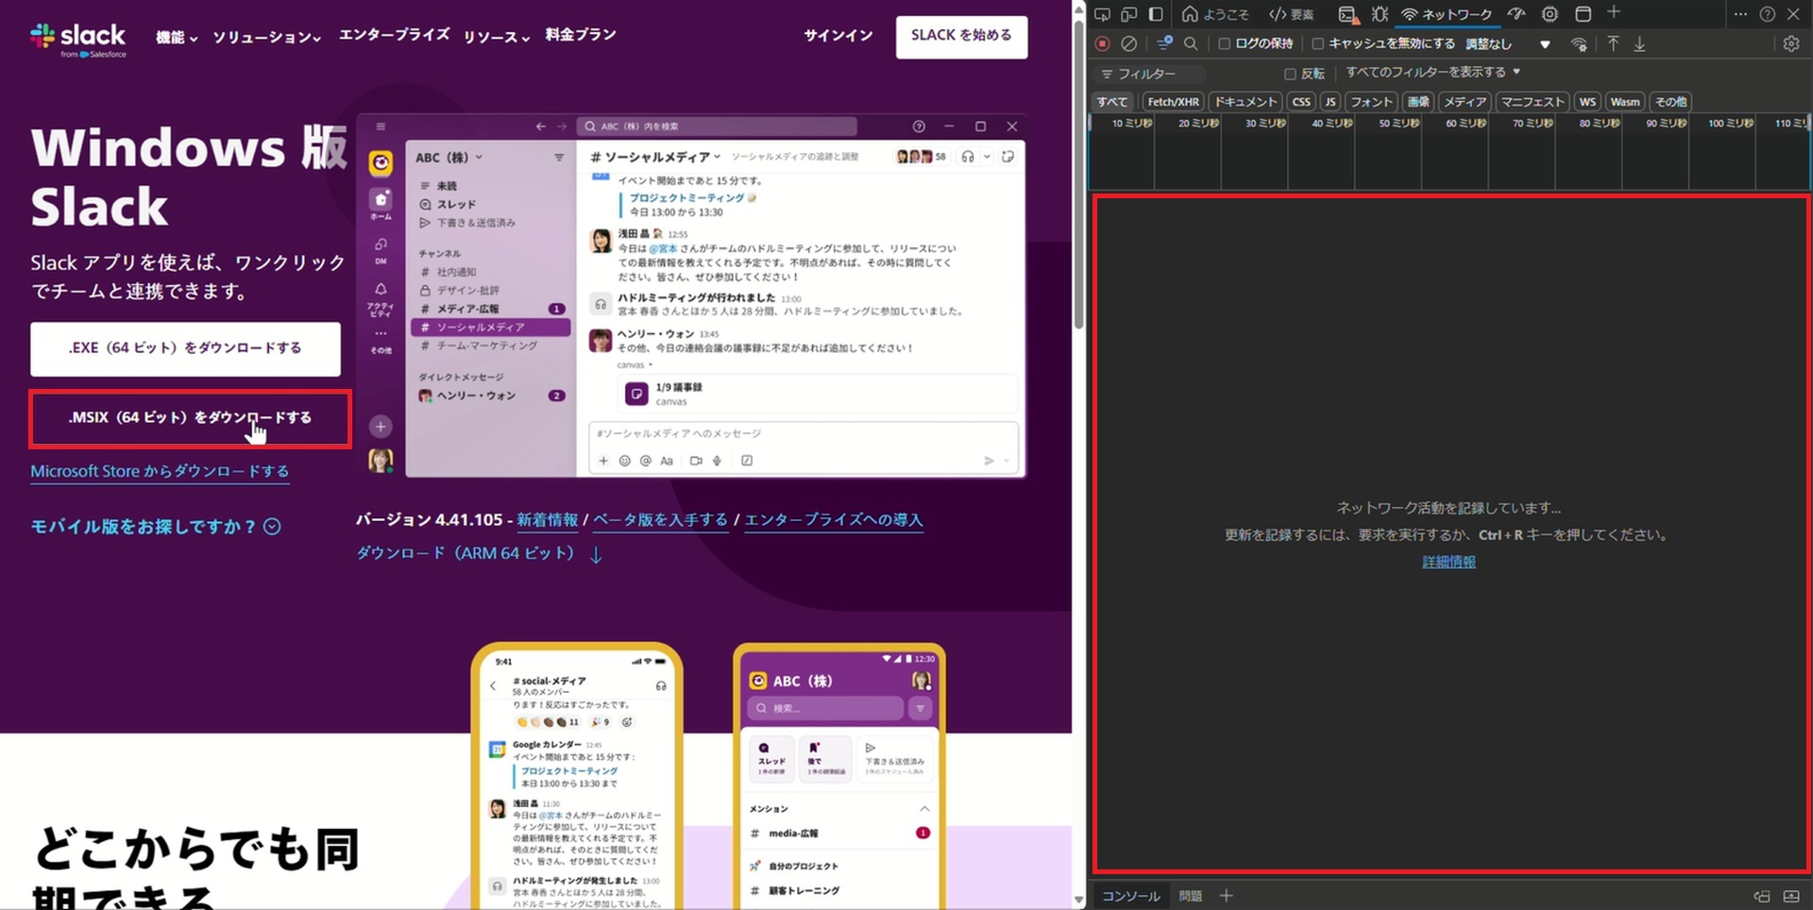Open the ソーシャルメディア channel dropdown in preview
1813x910 pixels.
point(655,157)
